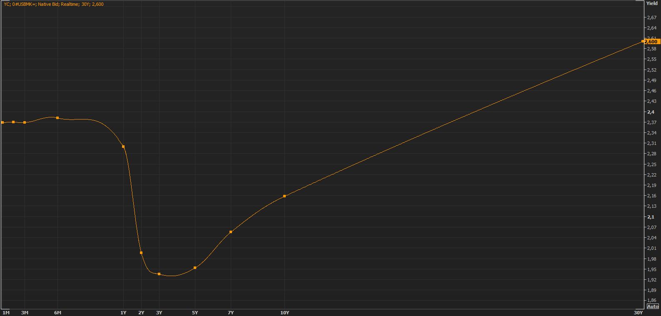Viewport: 661px width, 316px height.
Task: Select the 3Y data point on the curve
Action: [x=159, y=274]
